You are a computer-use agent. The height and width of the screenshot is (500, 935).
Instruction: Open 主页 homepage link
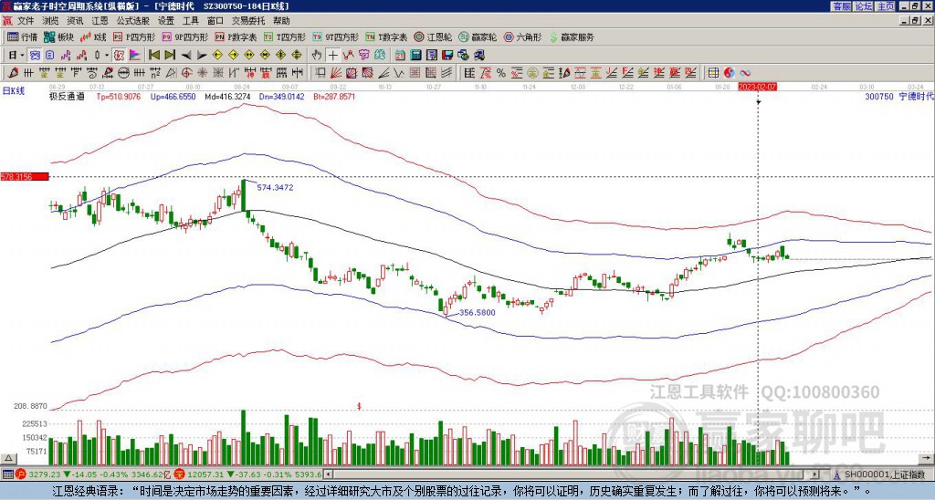pos(885,6)
